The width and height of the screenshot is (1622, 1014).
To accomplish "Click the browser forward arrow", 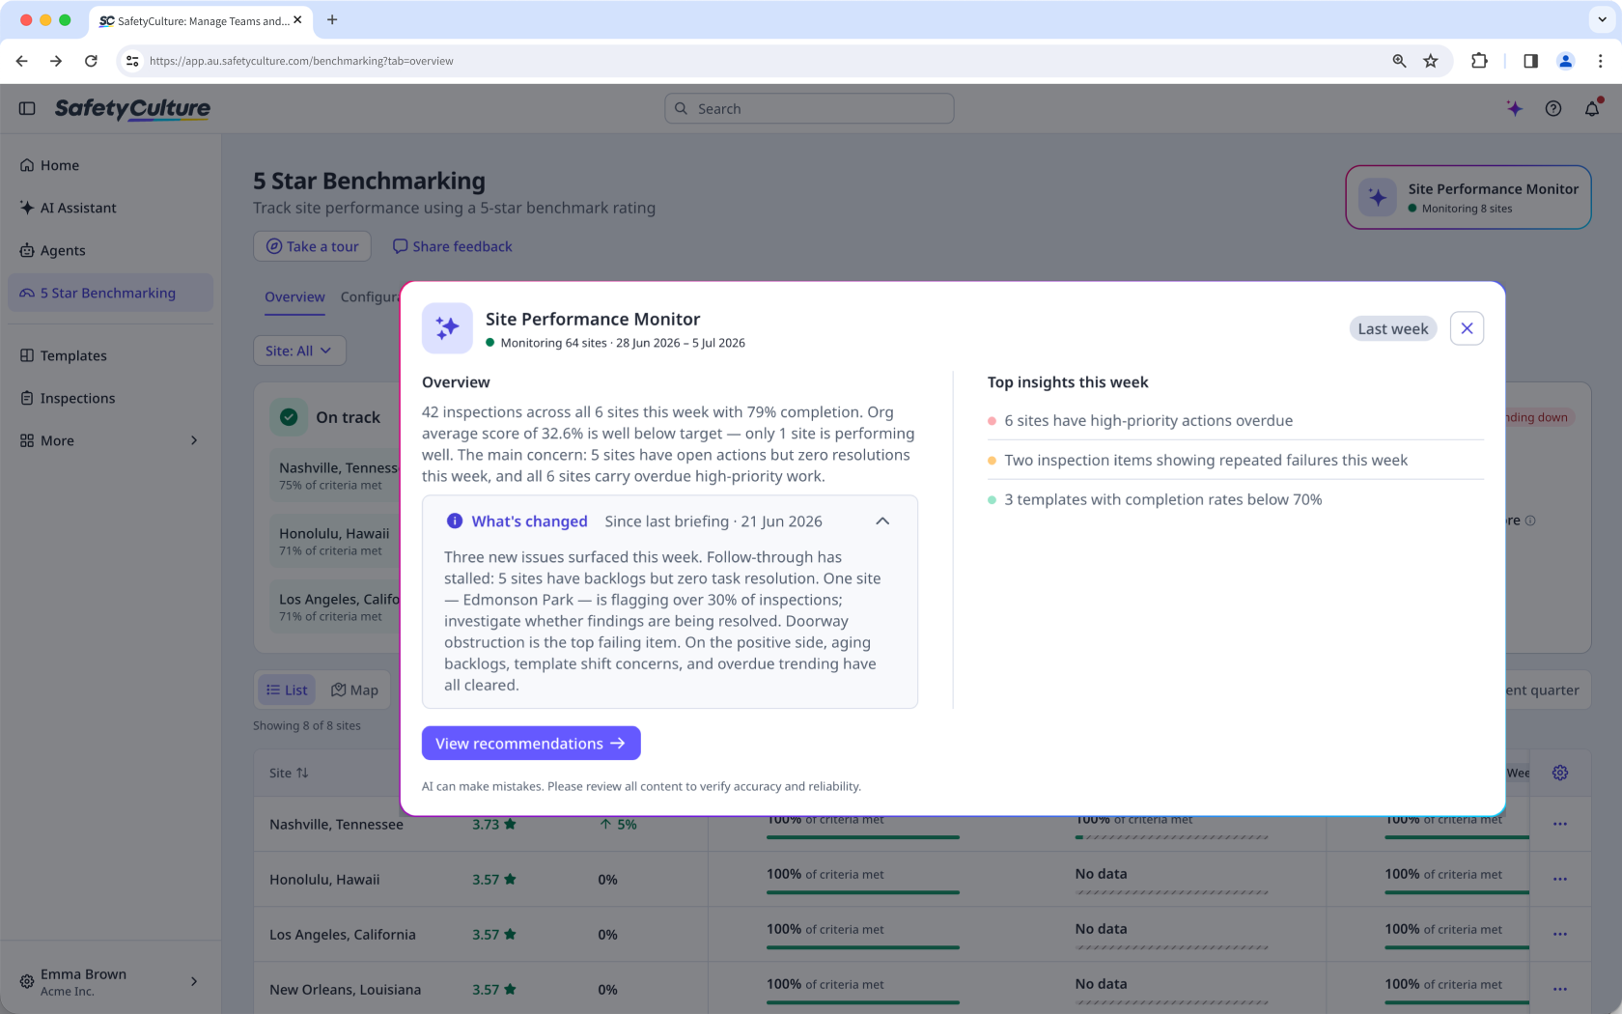I will coord(56,61).
